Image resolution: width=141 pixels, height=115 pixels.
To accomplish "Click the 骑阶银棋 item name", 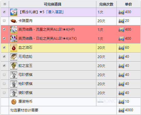I will [25, 93].
